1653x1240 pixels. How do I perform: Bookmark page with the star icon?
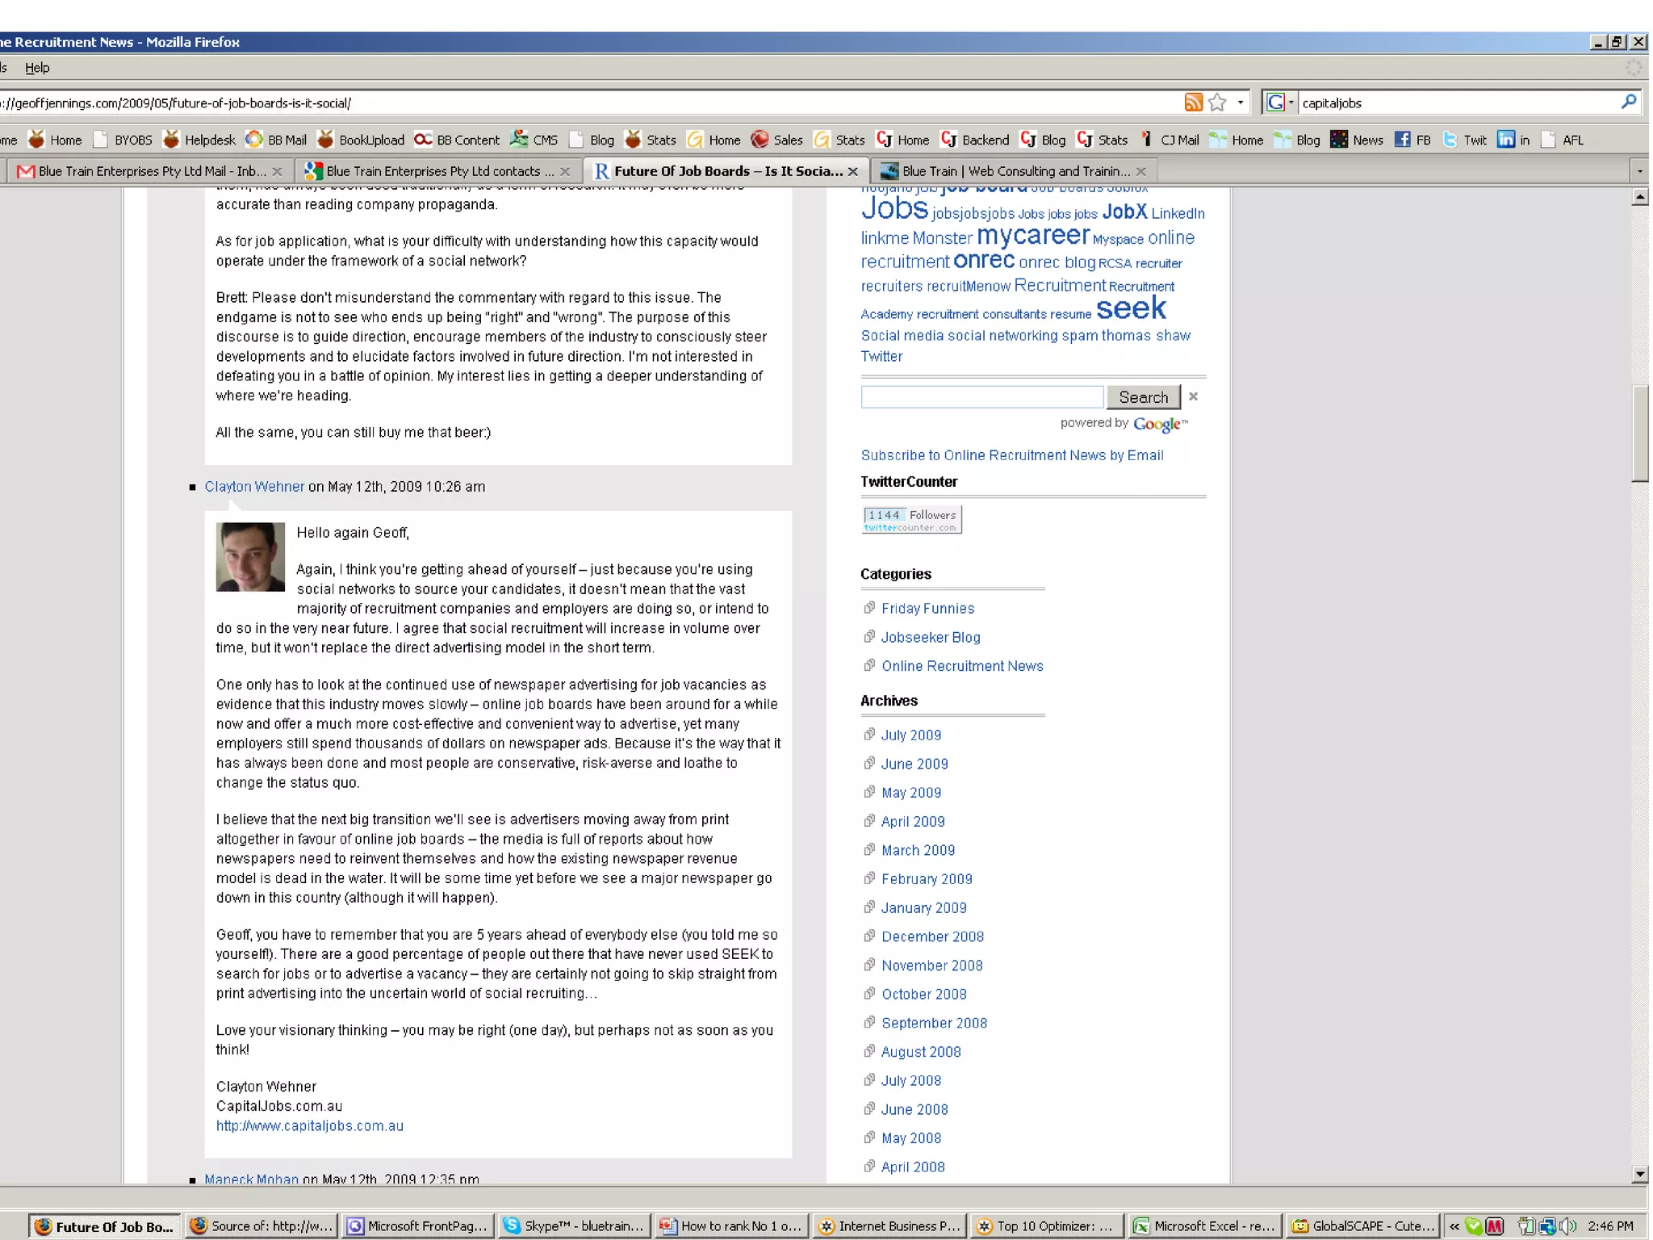[x=1217, y=103]
